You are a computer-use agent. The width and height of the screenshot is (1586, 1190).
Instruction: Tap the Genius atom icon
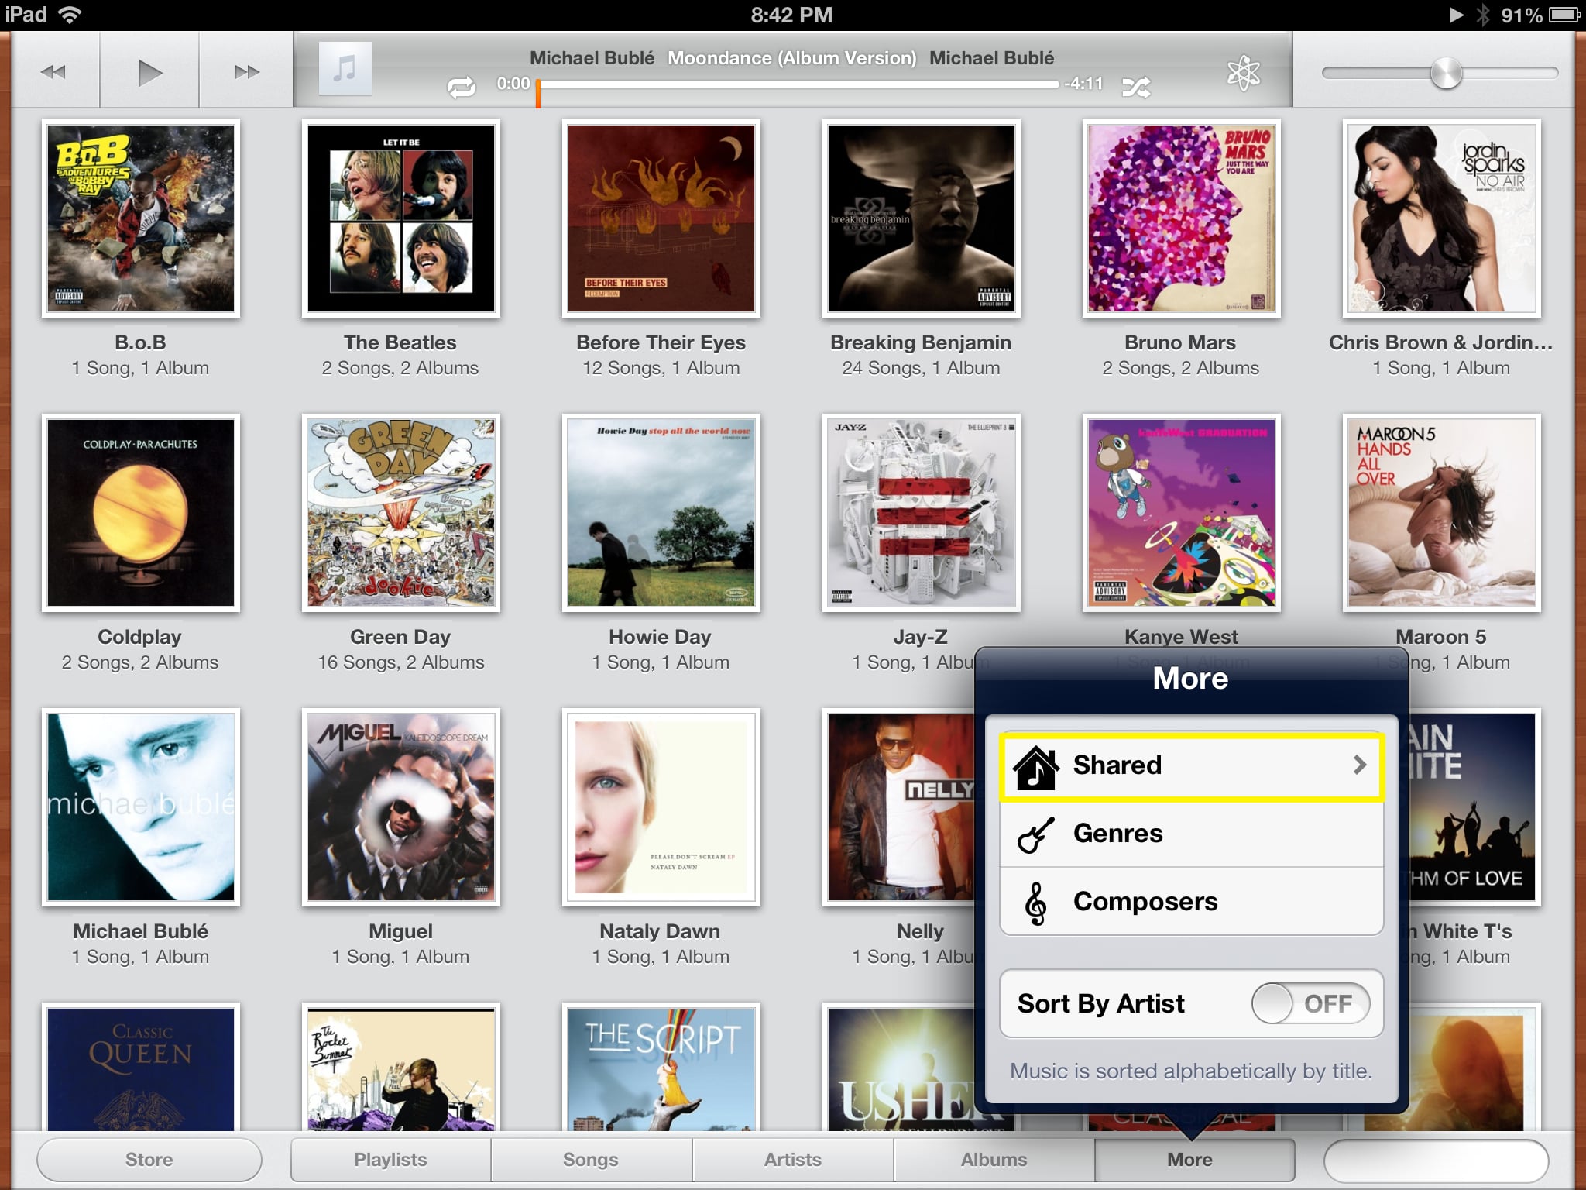pos(1244,74)
